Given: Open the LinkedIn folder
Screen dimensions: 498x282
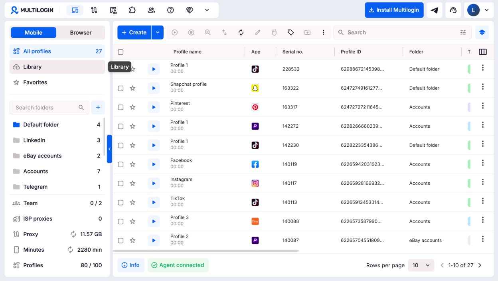Looking at the screenshot, I should [56, 140].
